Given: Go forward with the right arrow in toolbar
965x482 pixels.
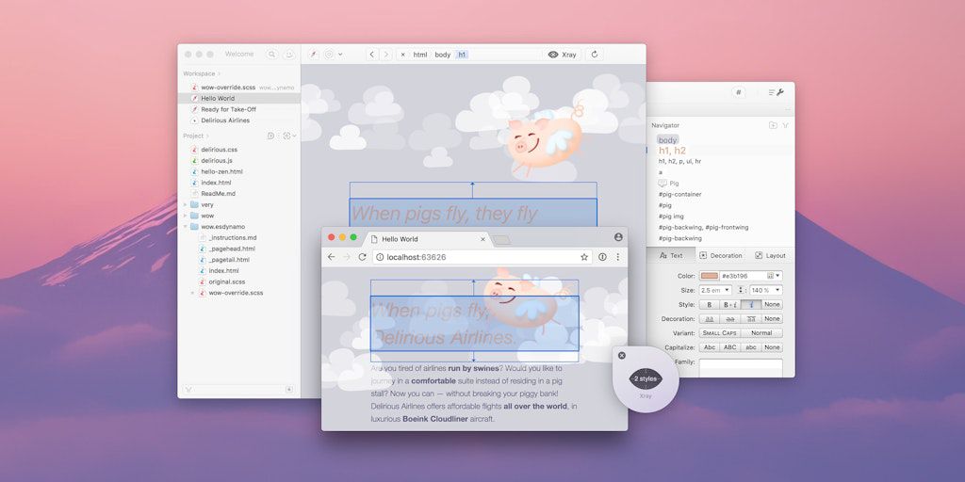Looking at the screenshot, I should (x=385, y=54).
